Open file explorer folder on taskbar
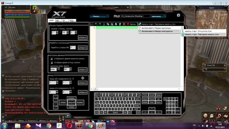229x129 pixels. 18,126
